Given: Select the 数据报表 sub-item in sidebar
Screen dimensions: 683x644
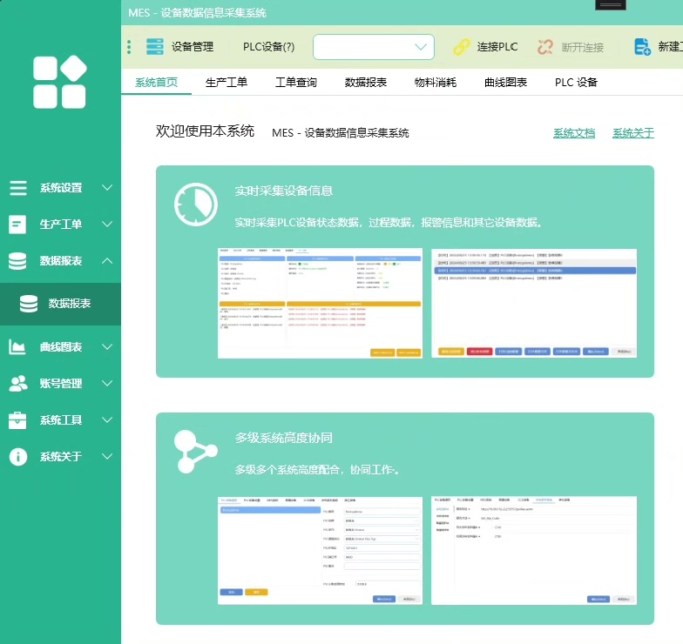Looking at the screenshot, I should point(69,304).
